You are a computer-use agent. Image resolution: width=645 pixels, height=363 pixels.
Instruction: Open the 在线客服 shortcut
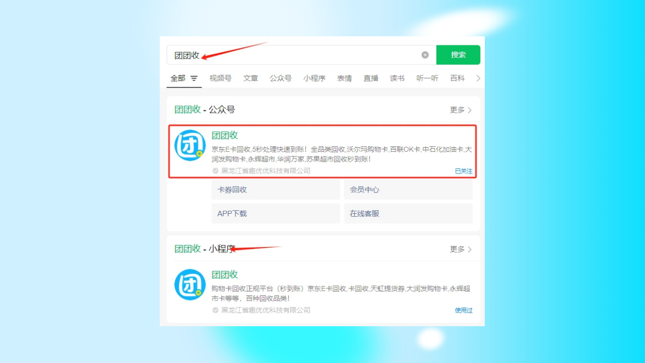[x=408, y=214]
